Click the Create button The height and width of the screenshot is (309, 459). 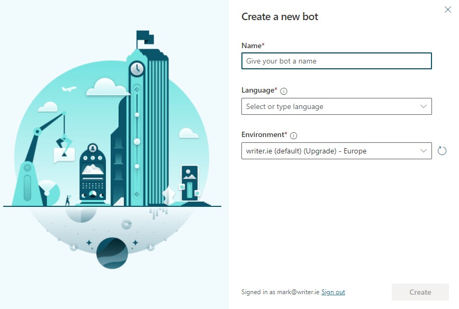coord(420,292)
